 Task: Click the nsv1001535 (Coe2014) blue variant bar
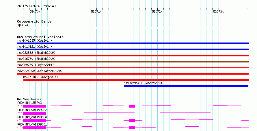tap(133, 43)
